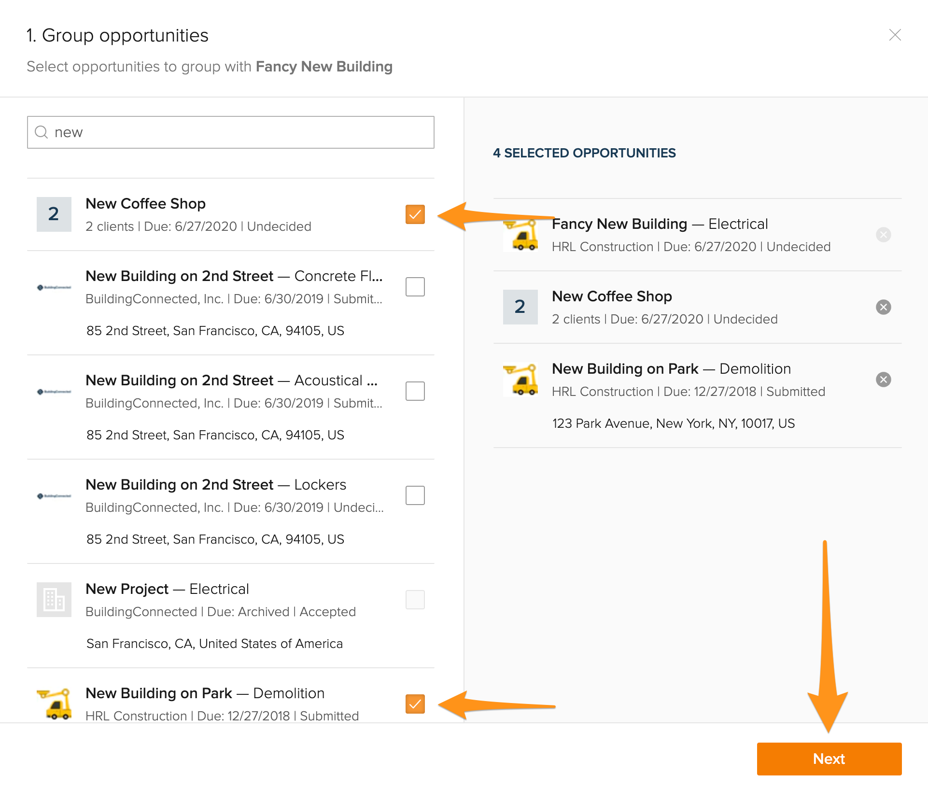Click into the search field containing 'new'
The height and width of the screenshot is (788, 928).
pos(241,132)
